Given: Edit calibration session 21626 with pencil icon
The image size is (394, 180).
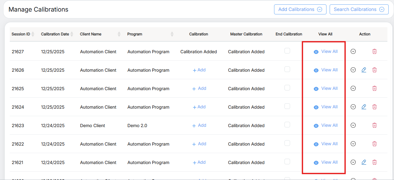Looking at the screenshot, I should point(364,70).
